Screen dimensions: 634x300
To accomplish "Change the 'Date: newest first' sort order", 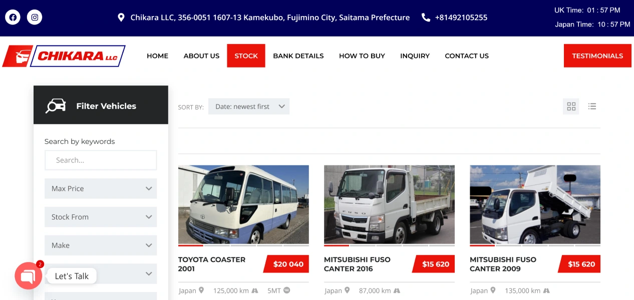I will coord(249,106).
